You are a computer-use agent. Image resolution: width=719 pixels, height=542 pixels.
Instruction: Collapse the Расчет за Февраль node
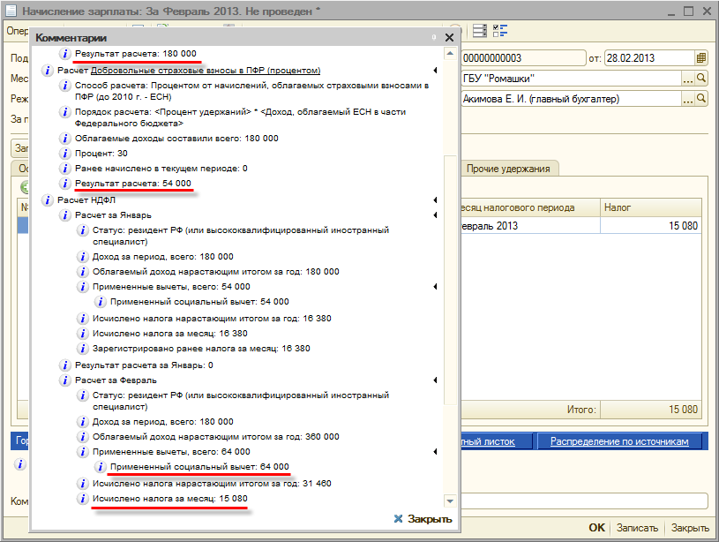435,380
